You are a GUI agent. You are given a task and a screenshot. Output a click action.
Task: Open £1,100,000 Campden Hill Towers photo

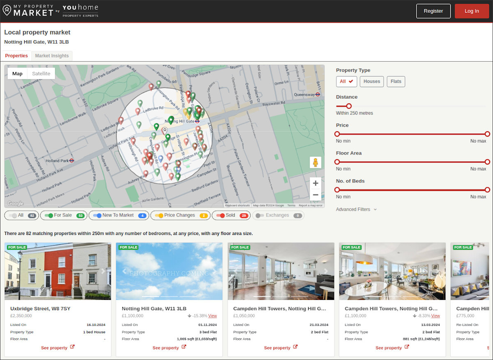(392, 271)
